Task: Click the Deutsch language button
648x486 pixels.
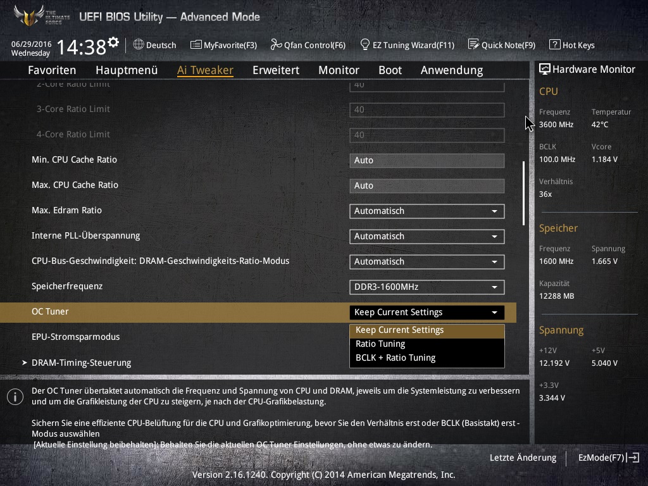Action: coord(155,45)
